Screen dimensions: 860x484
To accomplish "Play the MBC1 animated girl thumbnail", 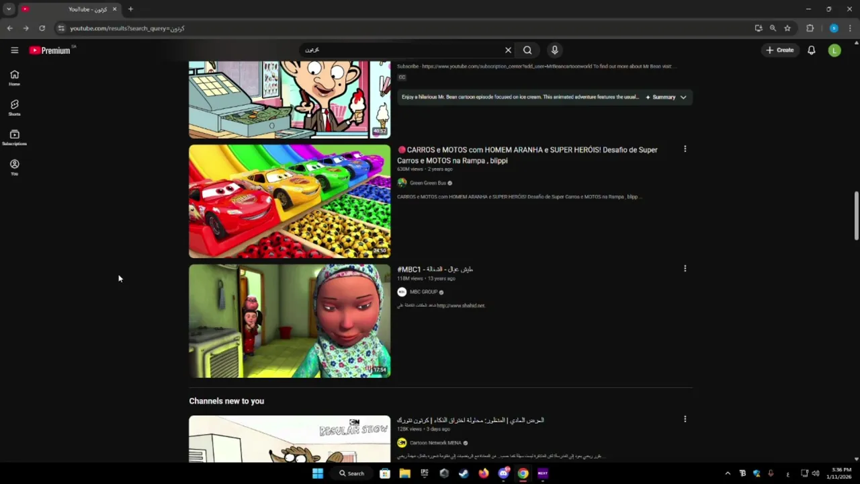I will click(290, 321).
